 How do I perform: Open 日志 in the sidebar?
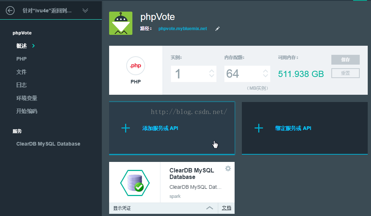pyautogui.click(x=21, y=85)
